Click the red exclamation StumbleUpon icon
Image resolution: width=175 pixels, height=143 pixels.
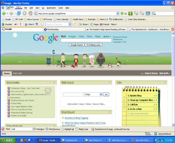(x=21, y=24)
